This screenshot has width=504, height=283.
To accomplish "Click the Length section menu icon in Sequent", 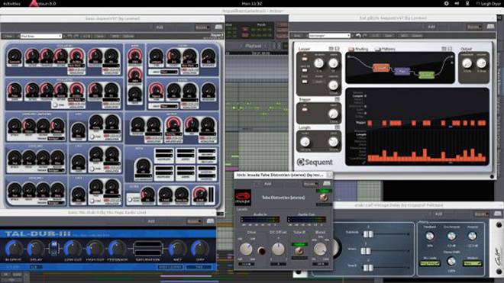I will tap(338, 127).
